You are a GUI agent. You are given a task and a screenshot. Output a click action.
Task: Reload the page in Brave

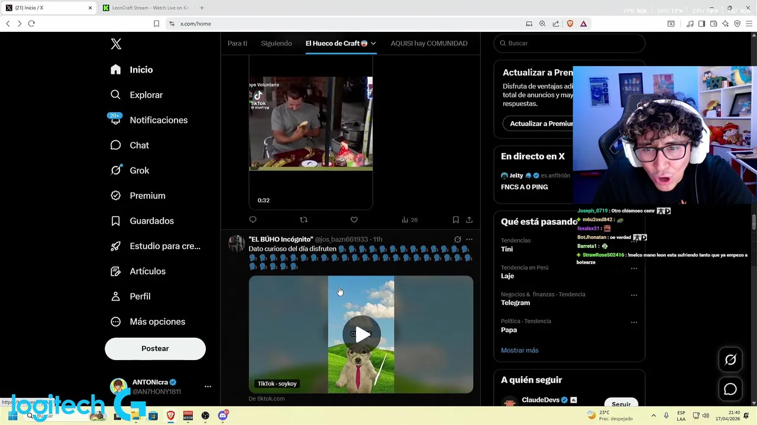click(31, 24)
